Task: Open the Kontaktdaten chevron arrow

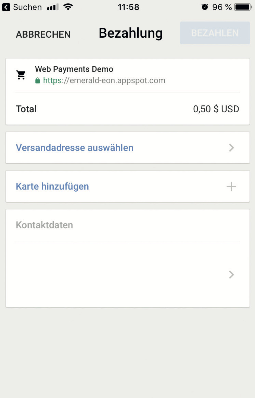Action: [231, 274]
